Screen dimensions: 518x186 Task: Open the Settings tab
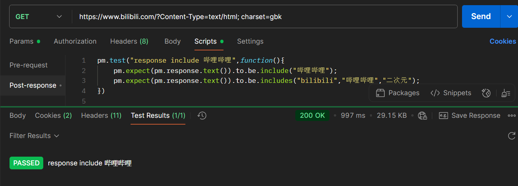[250, 41]
